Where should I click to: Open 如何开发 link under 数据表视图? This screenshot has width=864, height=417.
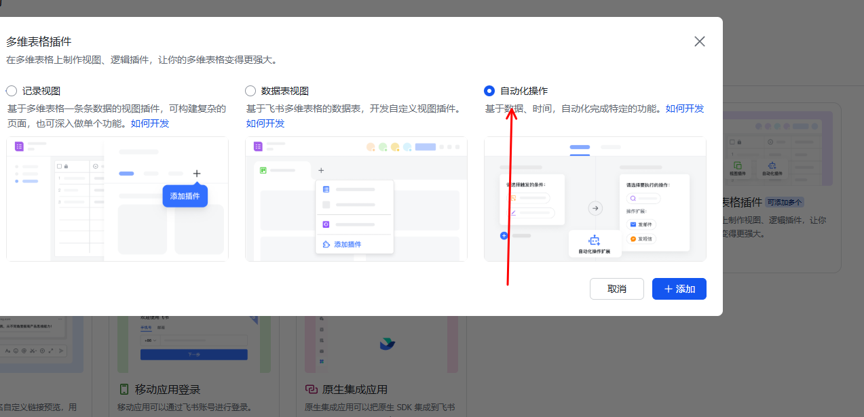pos(265,123)
